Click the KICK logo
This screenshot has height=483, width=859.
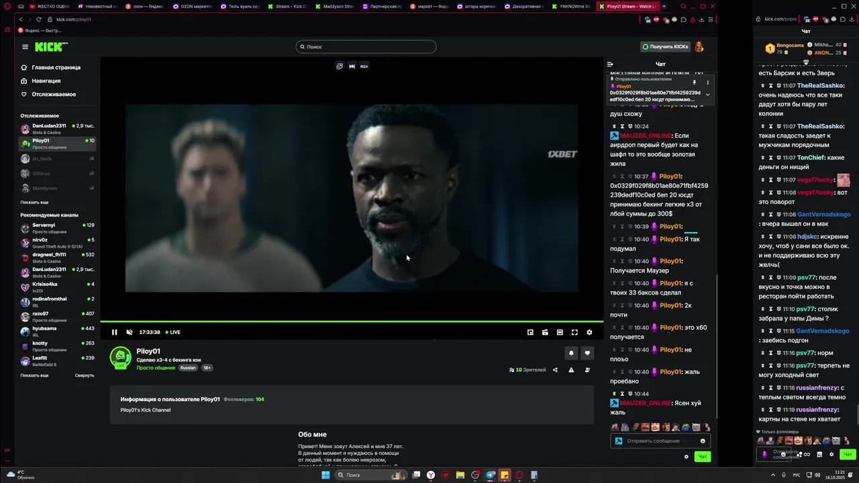[x=51, y=46]
